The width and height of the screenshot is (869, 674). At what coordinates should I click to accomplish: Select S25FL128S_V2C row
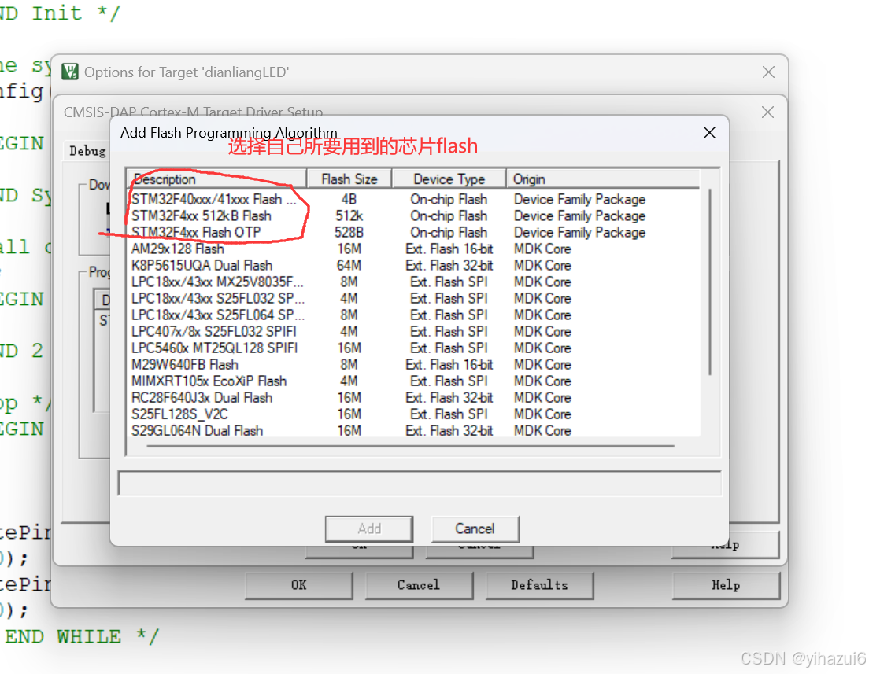point(414,414)
